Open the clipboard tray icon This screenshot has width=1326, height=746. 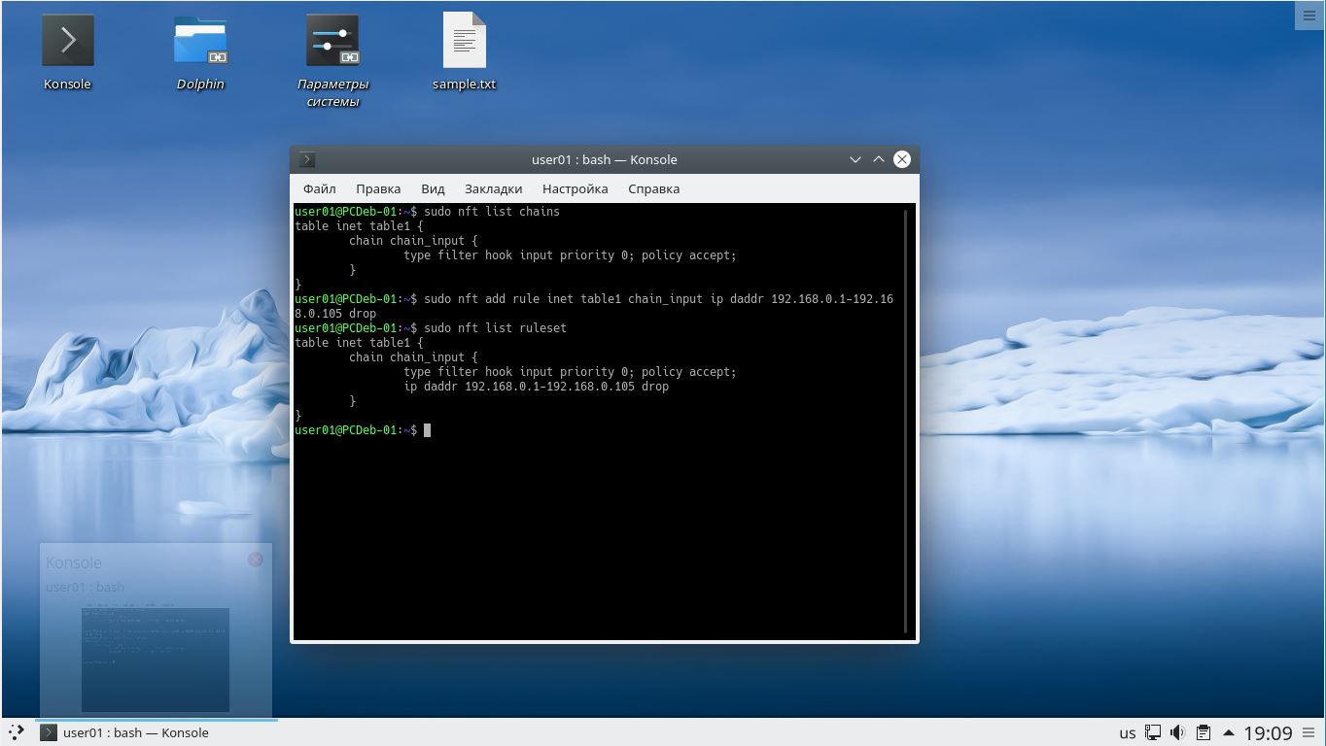click(1203, 732)
